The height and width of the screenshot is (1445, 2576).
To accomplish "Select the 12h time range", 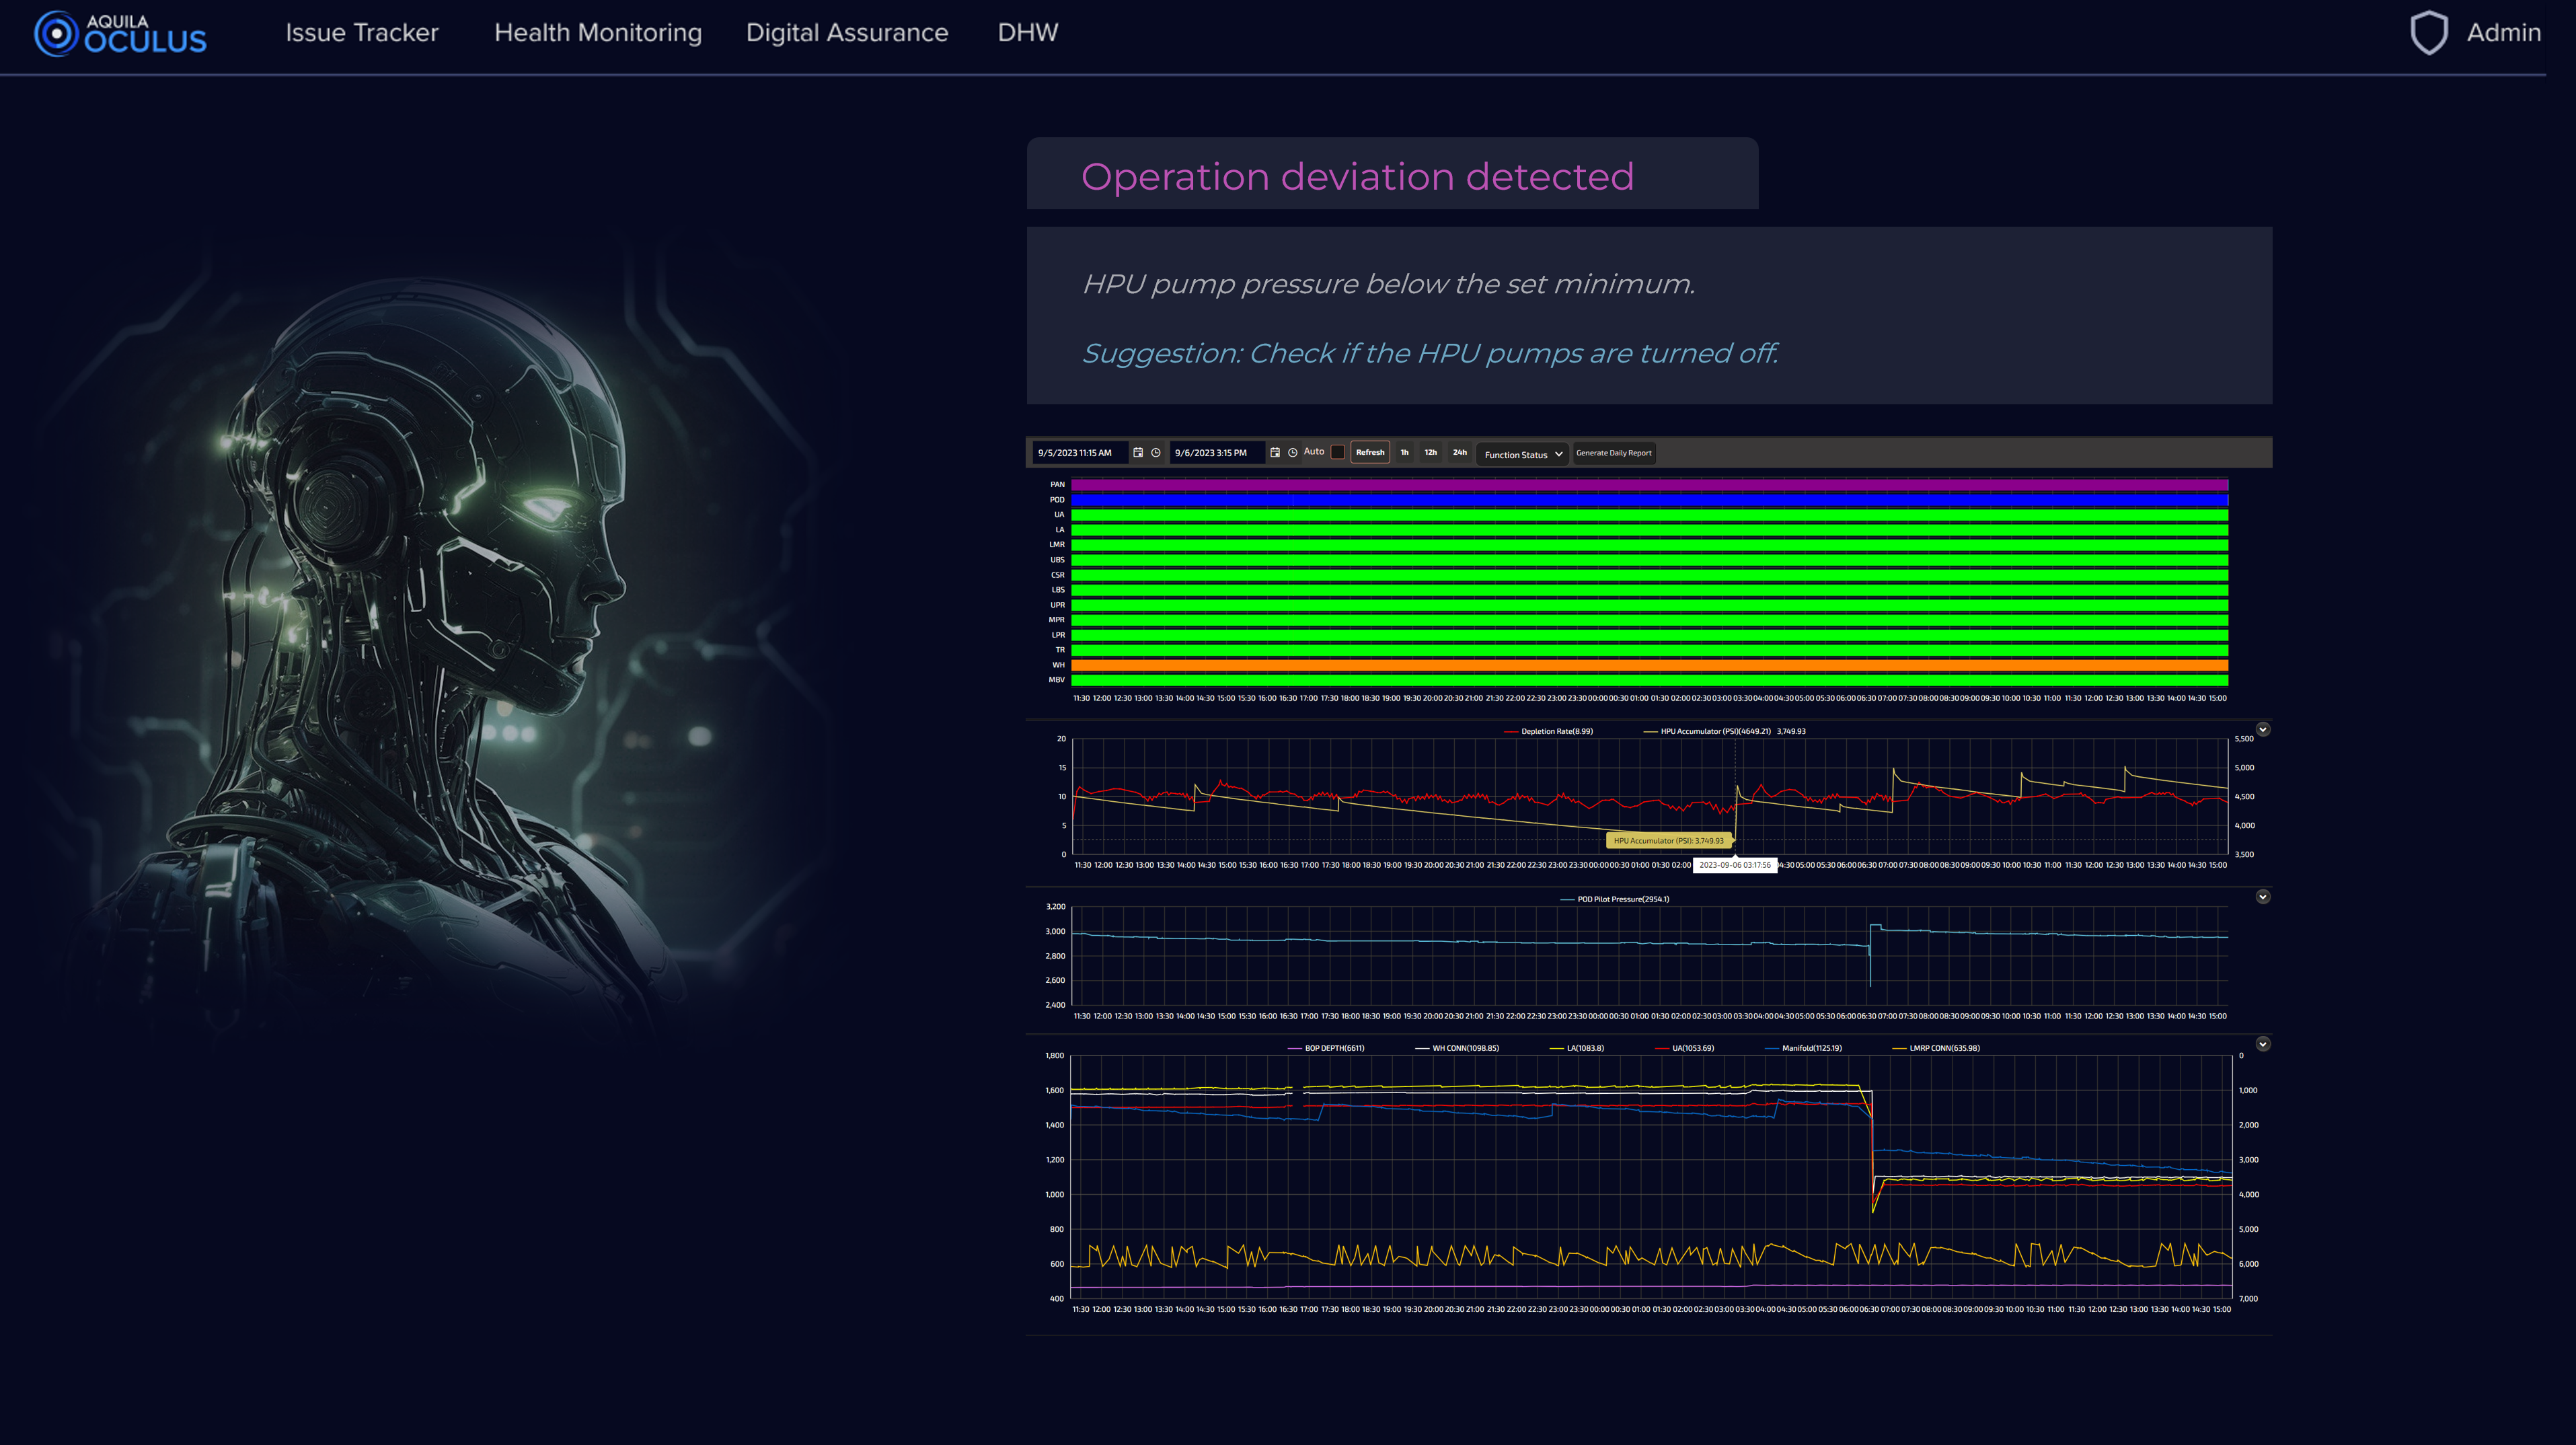I will coord(1431,453).
